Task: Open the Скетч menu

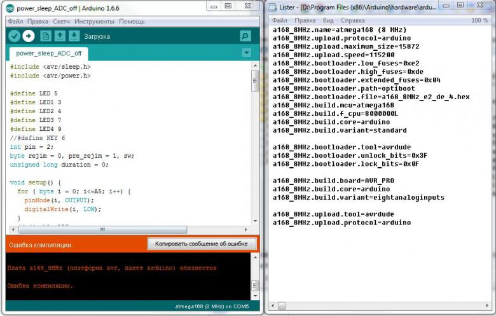Action: tap(62, 22)
